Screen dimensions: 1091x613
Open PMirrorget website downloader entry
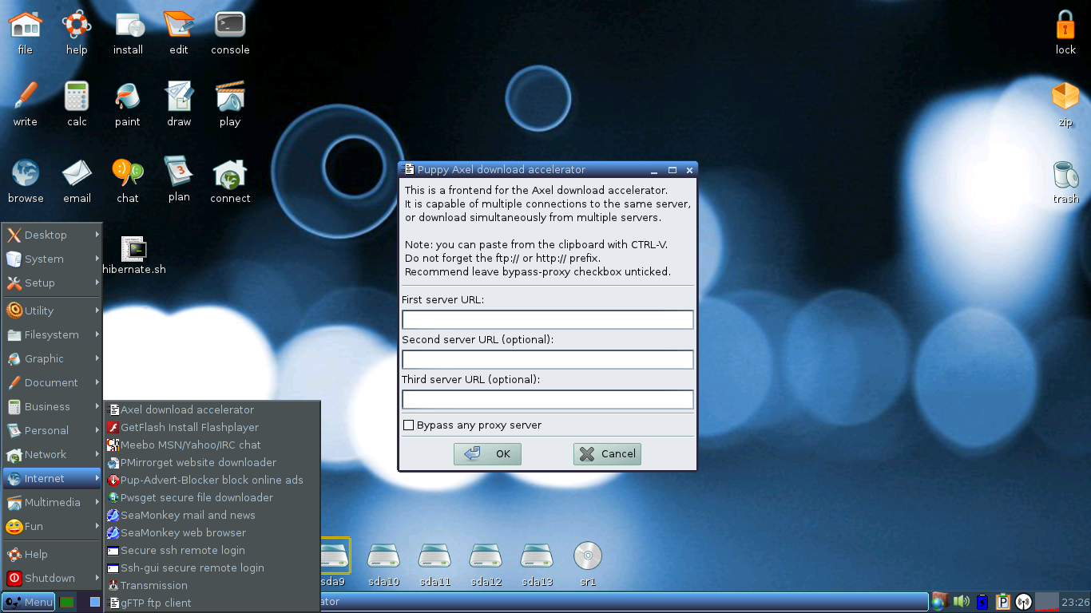[x=212, y=462]
